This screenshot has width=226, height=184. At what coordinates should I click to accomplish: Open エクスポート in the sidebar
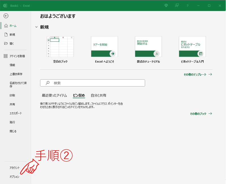16,113
